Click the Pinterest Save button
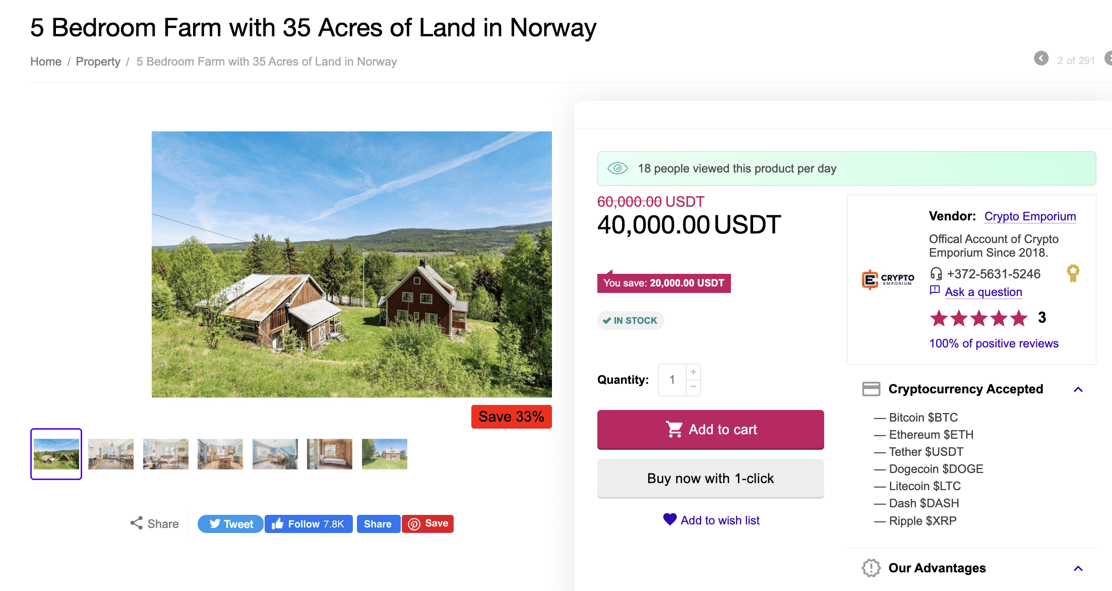Screen dimensions: 1112x591 (428, 524)
